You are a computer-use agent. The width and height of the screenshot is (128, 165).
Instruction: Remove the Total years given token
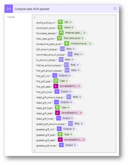click(x=82, y=38)
